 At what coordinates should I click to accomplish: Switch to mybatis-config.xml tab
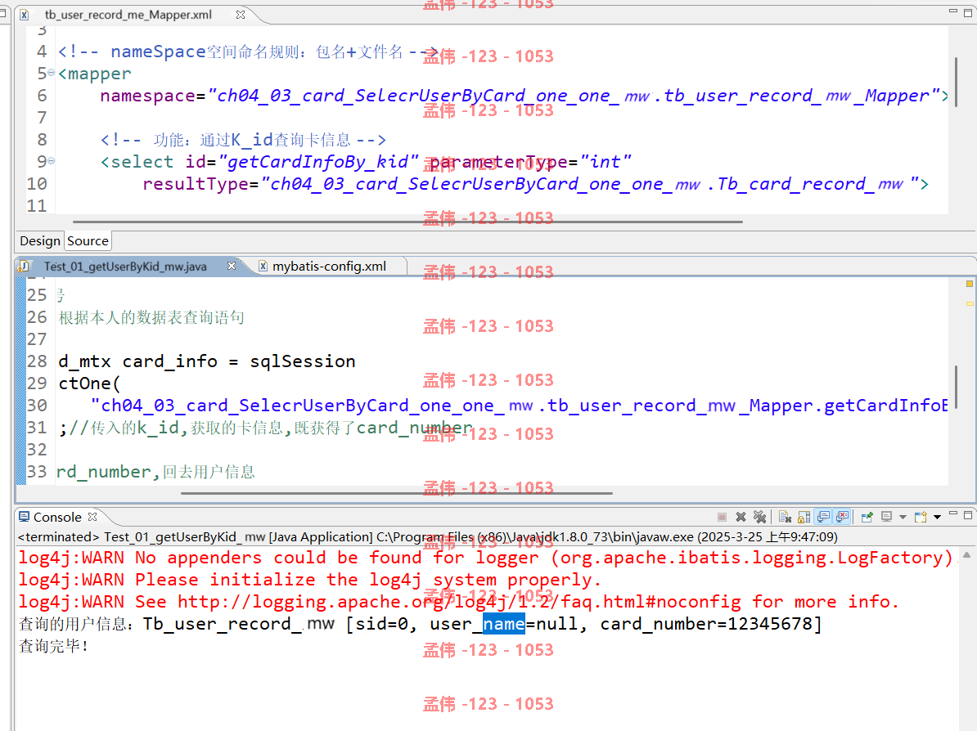[x=329, y=267]
